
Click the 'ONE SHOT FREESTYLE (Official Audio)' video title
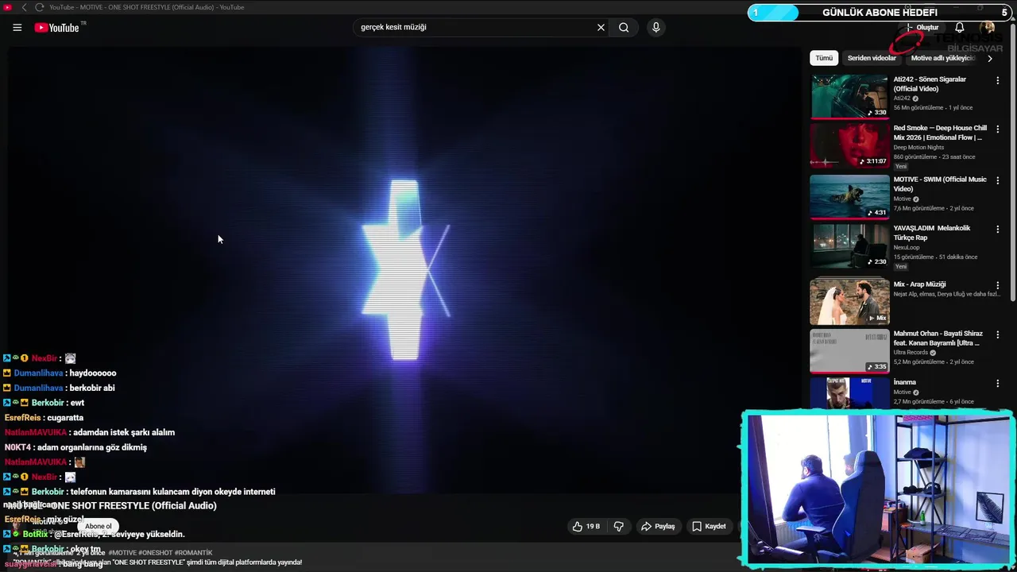click(x=133, y=505)
